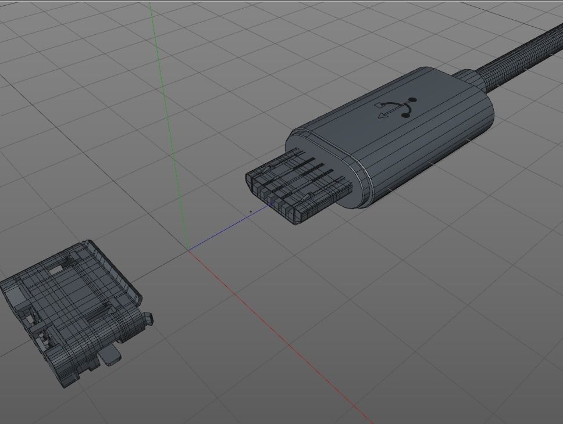Select the metal connector tip of plug
Image resolution: width=563 pixels, height=424 pixels.
coord(299,186)
